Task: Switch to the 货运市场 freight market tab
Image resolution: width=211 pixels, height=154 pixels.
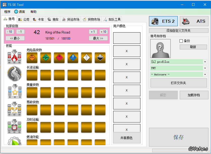Action: pyautogui.click(x=71, y=19)
